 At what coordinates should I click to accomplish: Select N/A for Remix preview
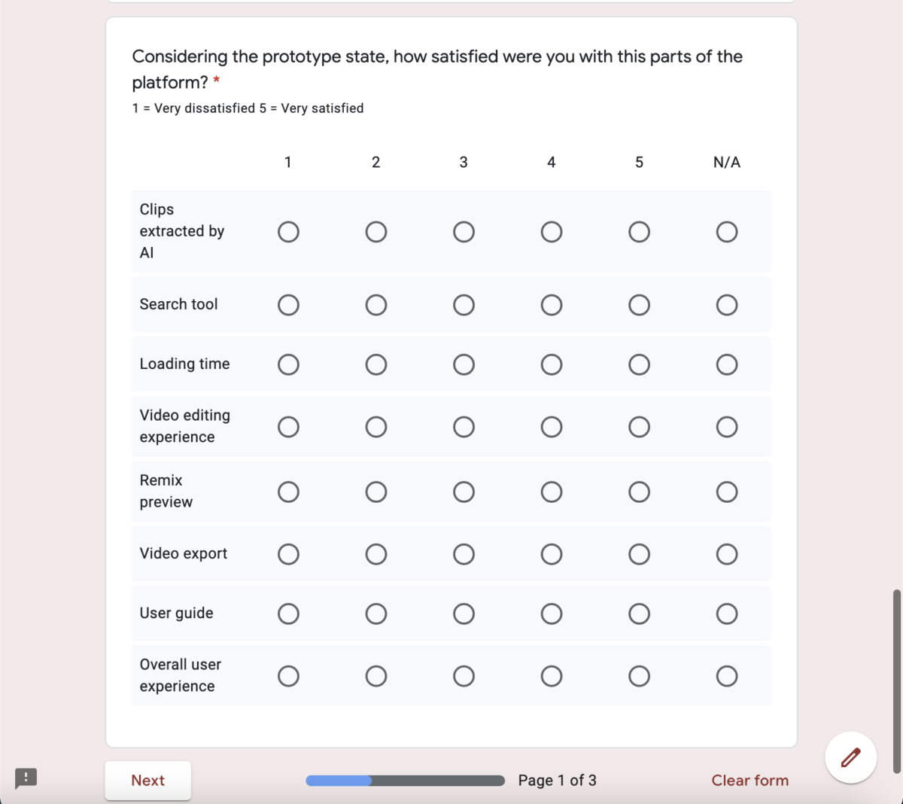[x=727, y=492]
